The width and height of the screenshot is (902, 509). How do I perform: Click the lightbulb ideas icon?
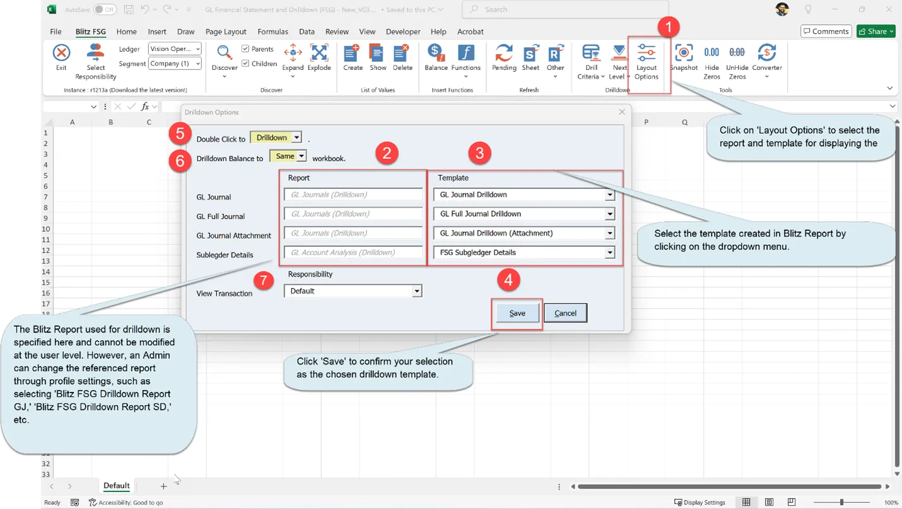(808, 9)
